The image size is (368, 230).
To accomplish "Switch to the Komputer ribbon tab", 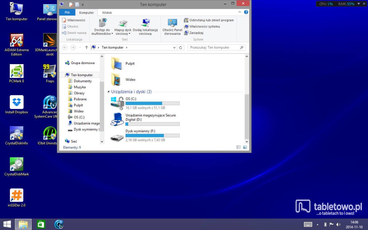I will [86, 13].
